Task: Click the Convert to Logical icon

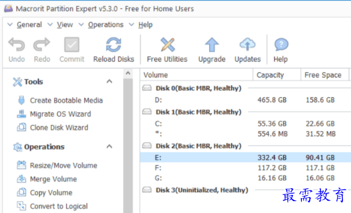Action: (21, 206)
